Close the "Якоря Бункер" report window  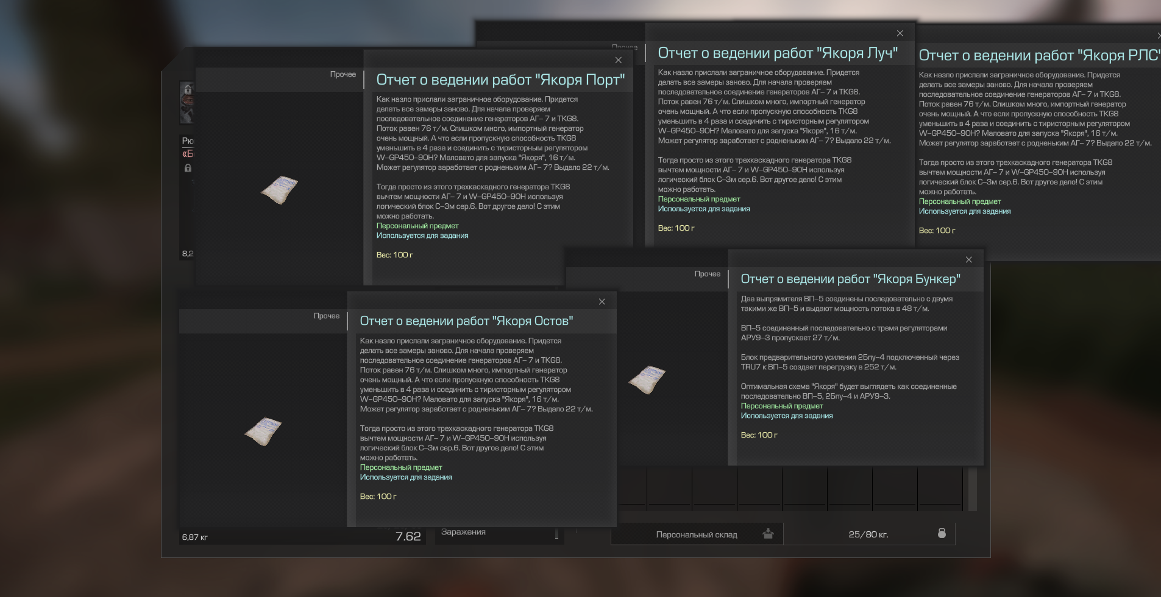(x=969, y=260)
